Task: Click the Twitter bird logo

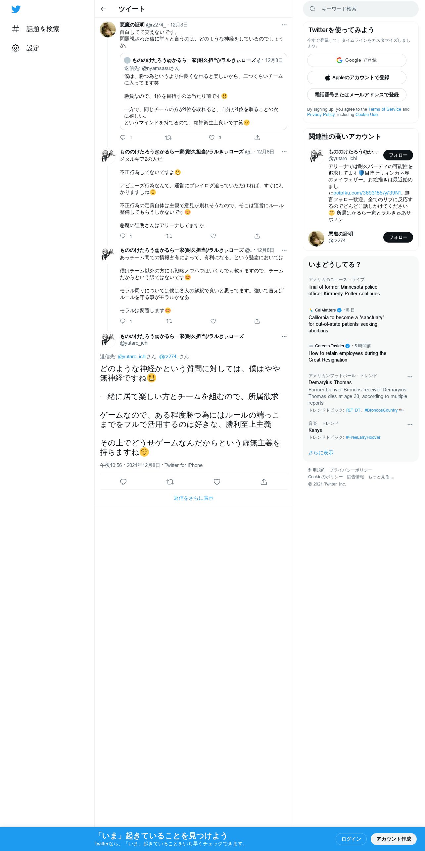Action: click(16, 9)
